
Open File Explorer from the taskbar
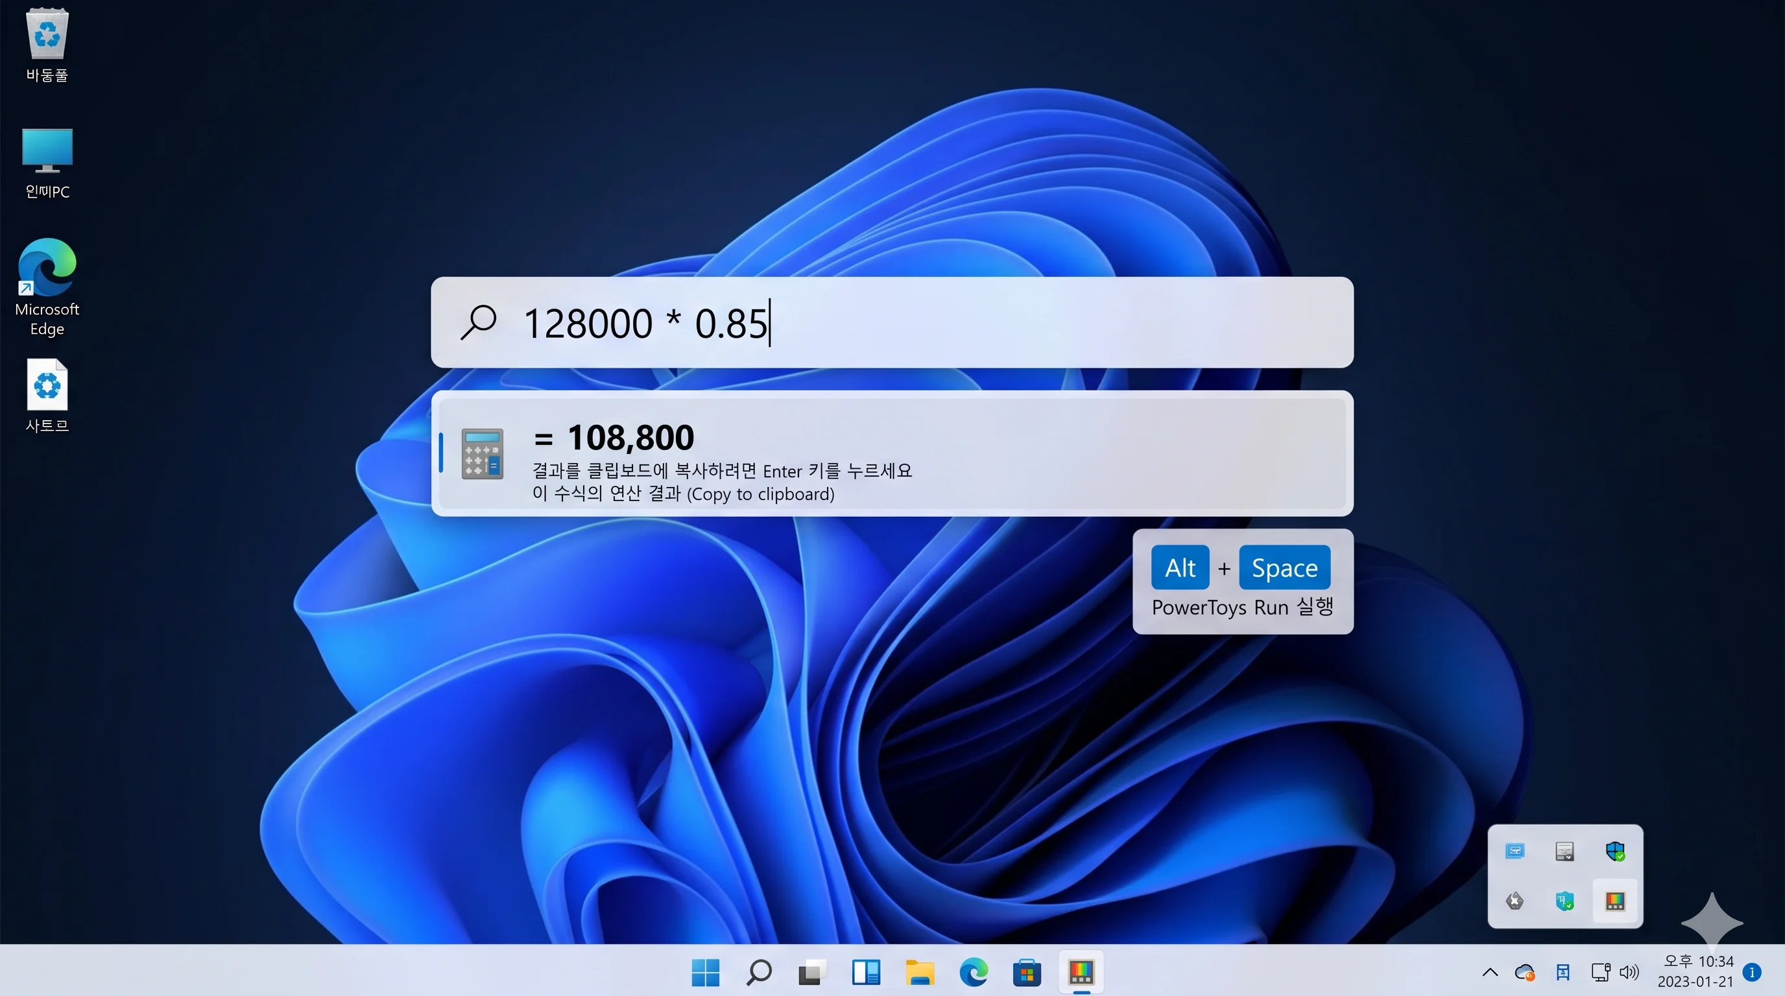click(920, 973)
